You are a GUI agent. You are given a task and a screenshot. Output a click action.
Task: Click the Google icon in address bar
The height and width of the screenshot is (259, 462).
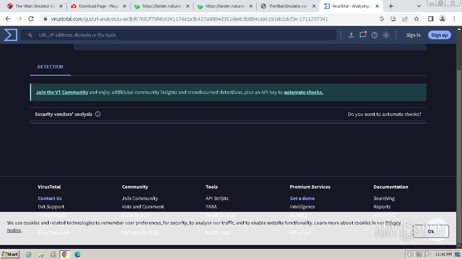click(382, 19)
